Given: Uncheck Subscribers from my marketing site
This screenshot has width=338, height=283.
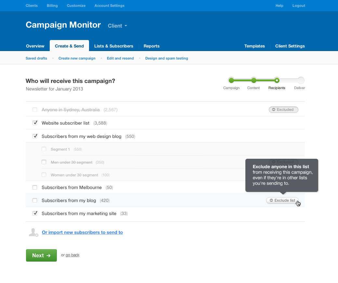Looking at the screenshot, I should 35,213.
